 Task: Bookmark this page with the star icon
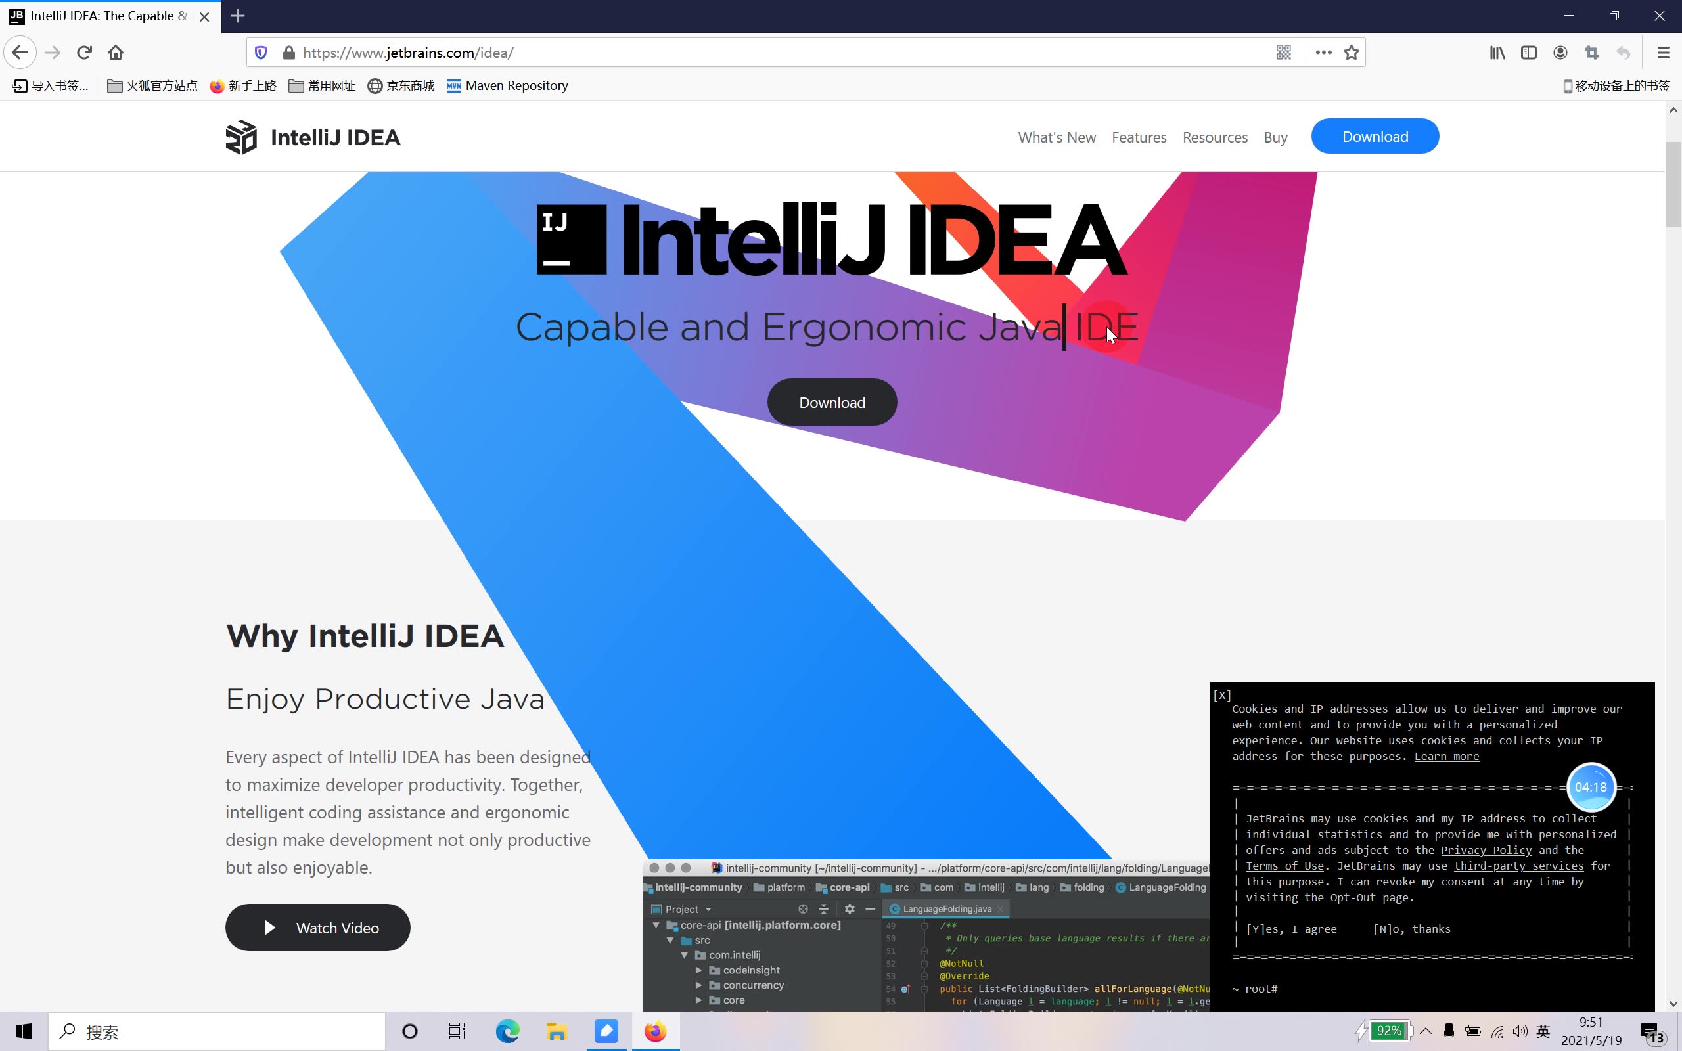1350,52
